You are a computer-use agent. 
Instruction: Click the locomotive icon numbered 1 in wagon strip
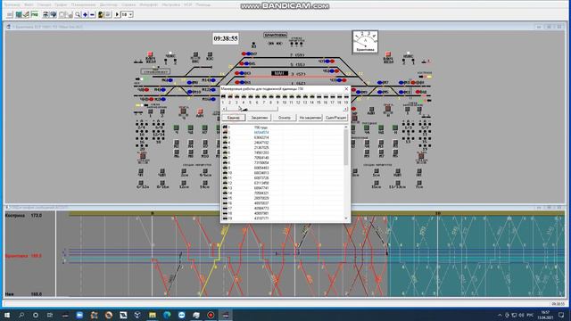(223, 97)
